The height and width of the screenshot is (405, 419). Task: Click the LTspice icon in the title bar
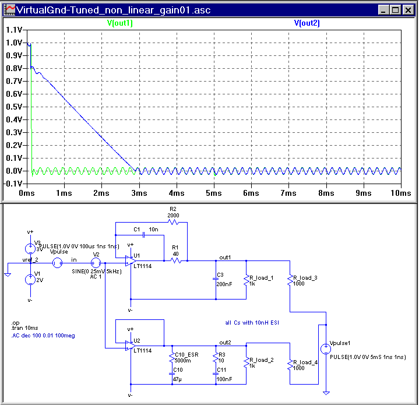(8, 10)
